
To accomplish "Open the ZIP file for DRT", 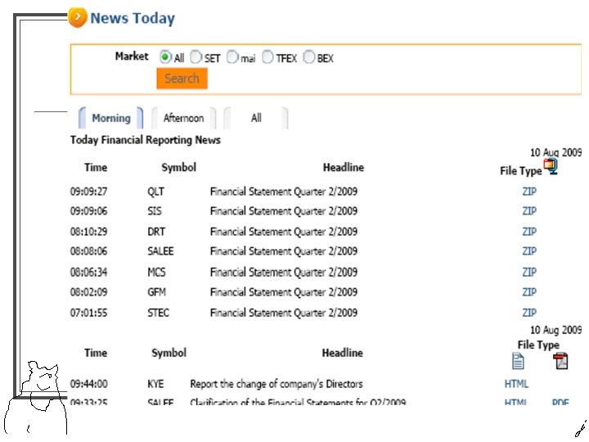I will [529, 232].
